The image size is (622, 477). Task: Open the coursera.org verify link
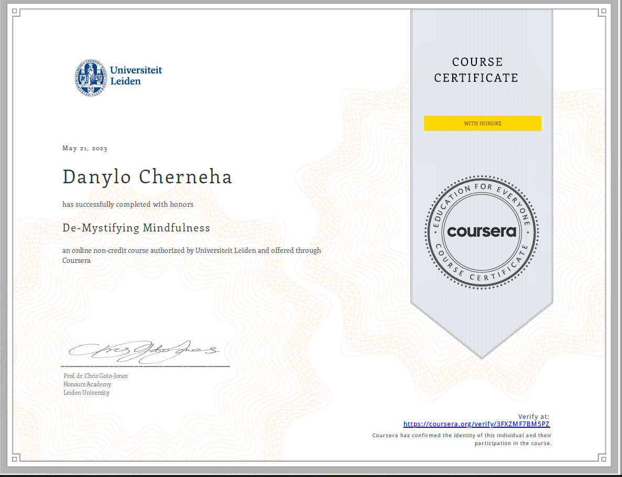(476, 424)
